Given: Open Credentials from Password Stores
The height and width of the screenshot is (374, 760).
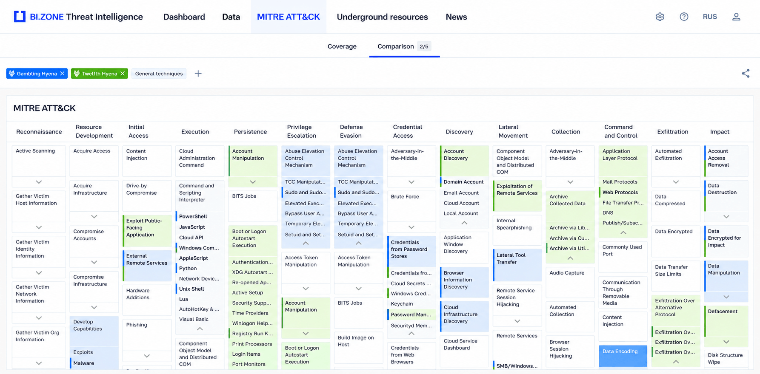Looking at the screenshot, I should tap(411, 251).
